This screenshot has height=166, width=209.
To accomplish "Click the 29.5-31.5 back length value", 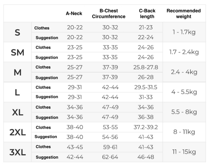I will tap(146, 87).
